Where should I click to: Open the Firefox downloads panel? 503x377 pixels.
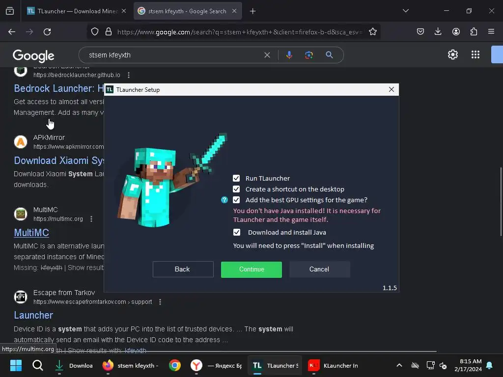point(438,31)
